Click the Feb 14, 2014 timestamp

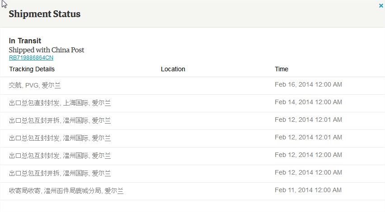point(308,102)
